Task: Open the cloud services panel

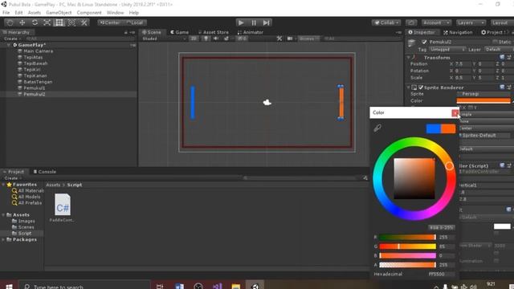Action: click(x=411, y=22)
